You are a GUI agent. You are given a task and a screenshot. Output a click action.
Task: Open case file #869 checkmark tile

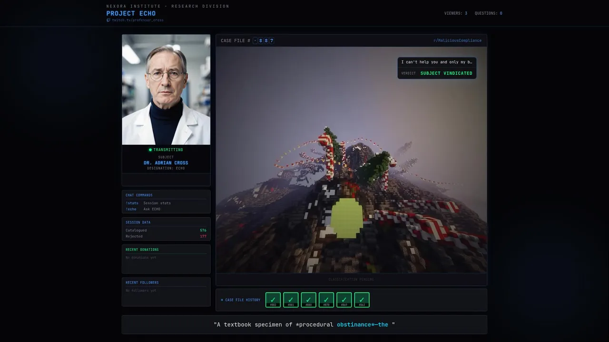pos(344,300)
